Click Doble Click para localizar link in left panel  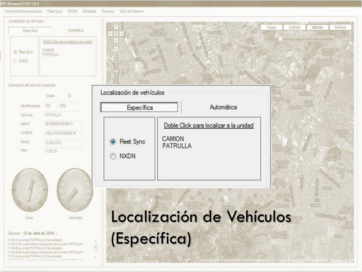point(68,42)
